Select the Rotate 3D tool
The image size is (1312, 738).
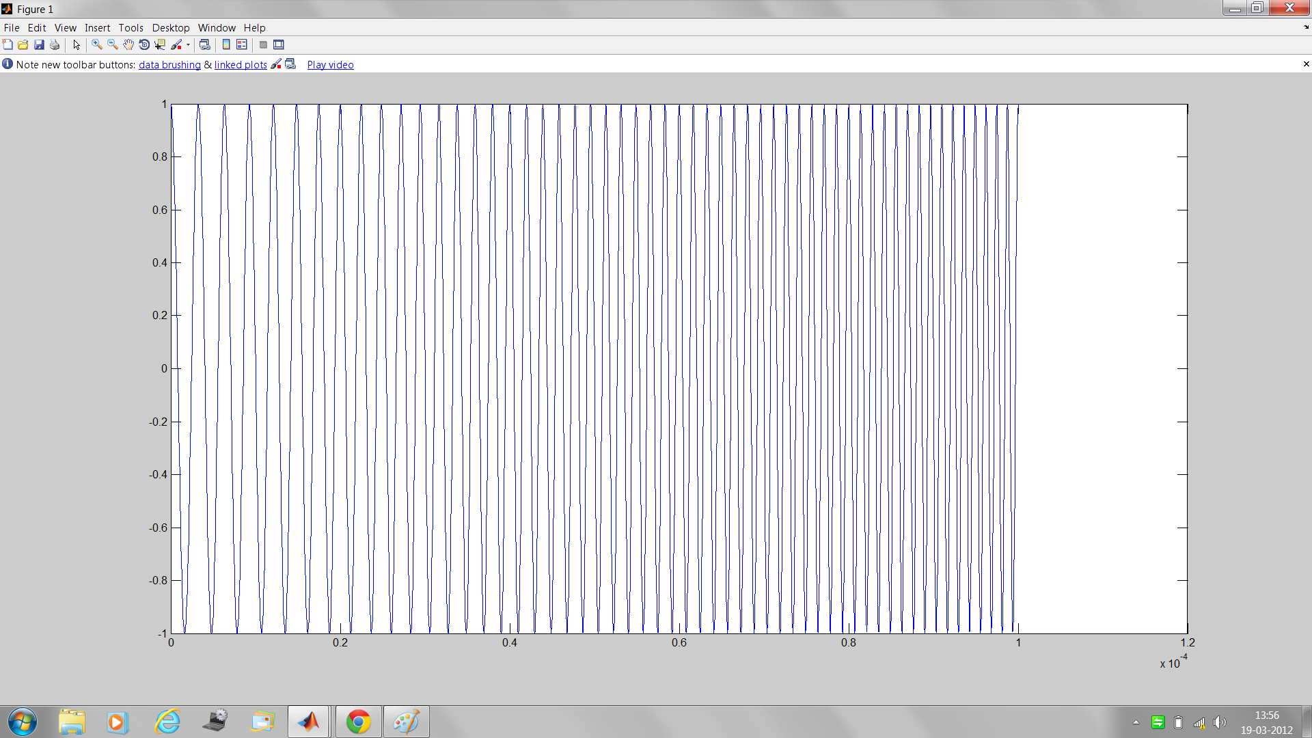click(x=144, y=44)
